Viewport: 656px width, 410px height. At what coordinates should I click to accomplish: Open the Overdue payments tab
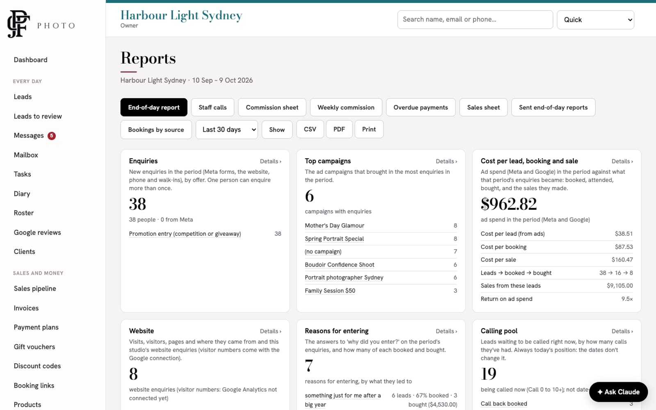421,107
